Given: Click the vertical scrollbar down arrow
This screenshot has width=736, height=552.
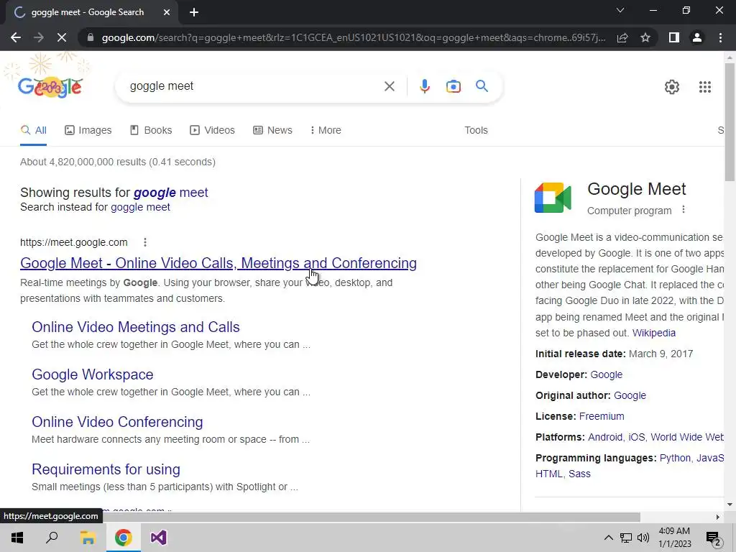Looking at the screenshot, I should coord(730,505).
